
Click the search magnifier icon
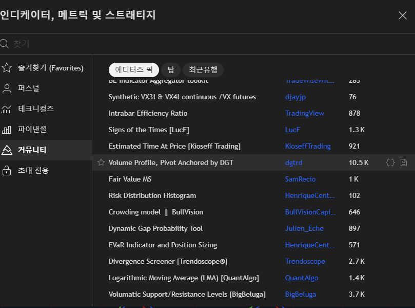pos(5,44)
